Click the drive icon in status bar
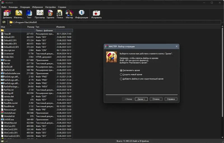Viewport: 224px width, 143px height. [2, 141]
